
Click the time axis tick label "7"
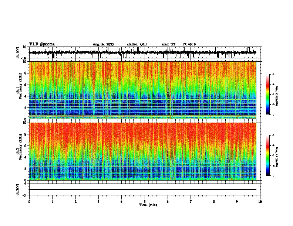pos(191,202)
